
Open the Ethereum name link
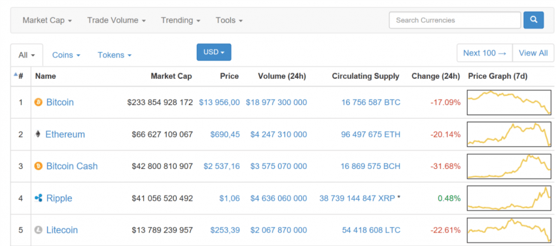click(65, 134)
